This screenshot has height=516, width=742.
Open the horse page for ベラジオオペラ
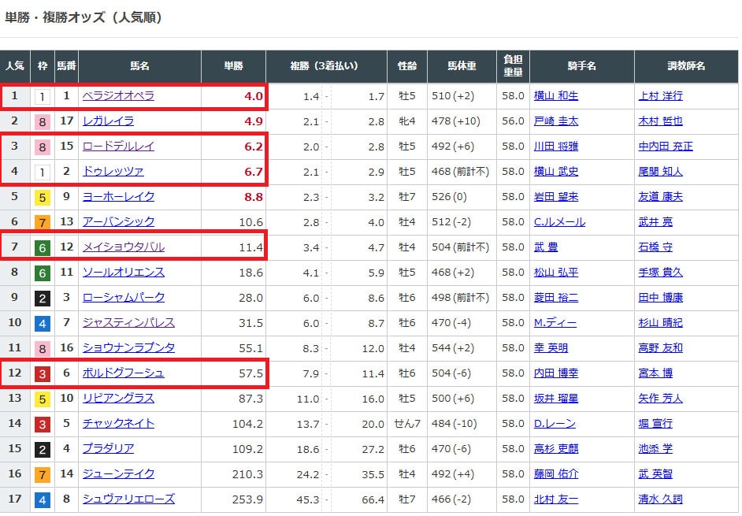118,95
